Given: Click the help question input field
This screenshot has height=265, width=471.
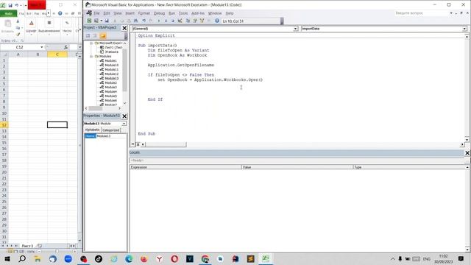Looking at the screenshot, I should (421, 13).
